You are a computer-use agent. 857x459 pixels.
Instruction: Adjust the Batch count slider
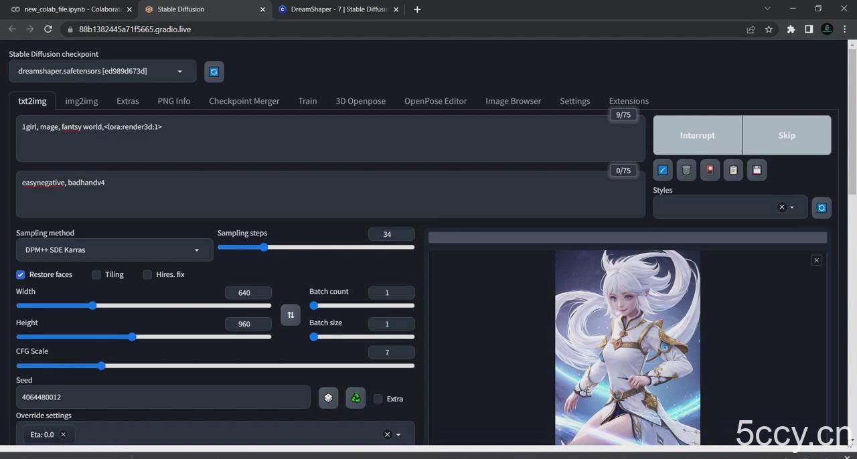click(362, 306)
